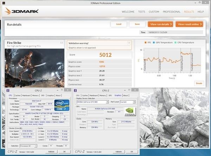Click the 3DMark logo
Viewport: 211px width, 156px height.
[21, 11]
